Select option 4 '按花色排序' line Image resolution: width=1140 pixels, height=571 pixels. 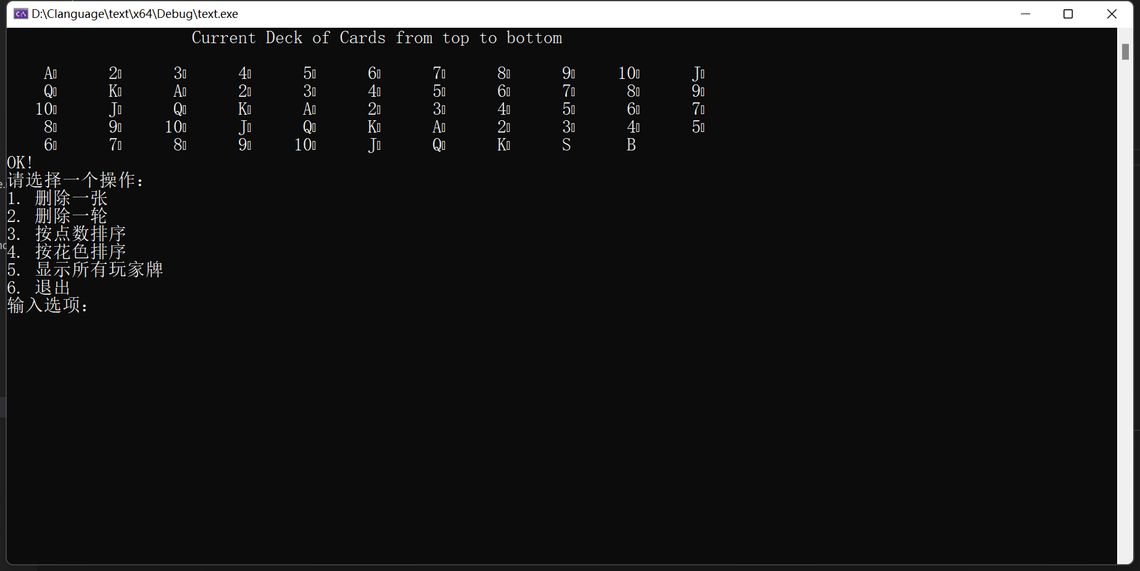coord(67,252)
